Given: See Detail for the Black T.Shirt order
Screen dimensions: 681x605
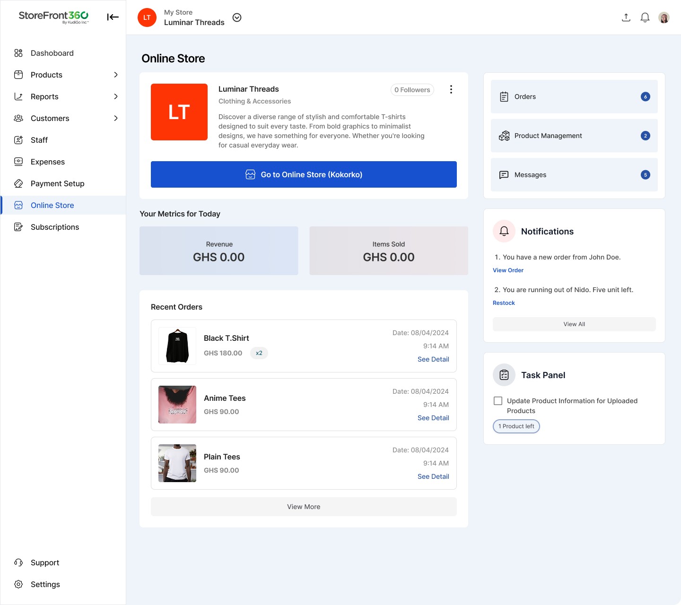Looking at the screenshot, I should (x=433, y=359).
